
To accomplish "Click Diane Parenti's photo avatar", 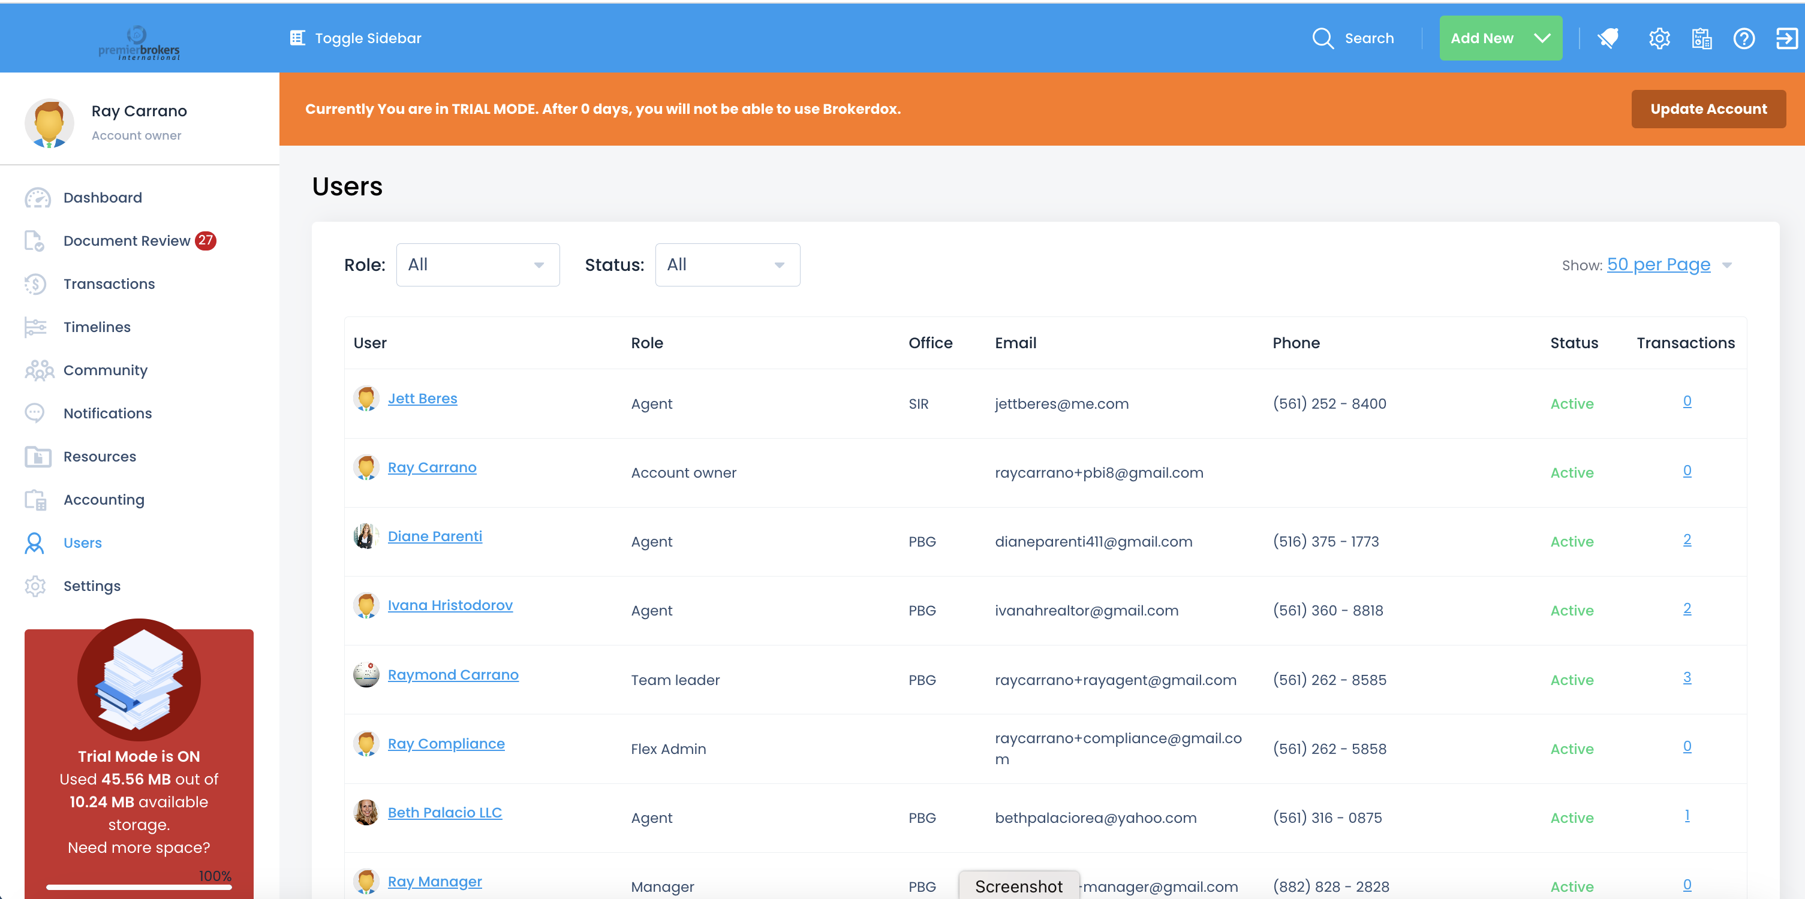I will (x=366, y=536).
